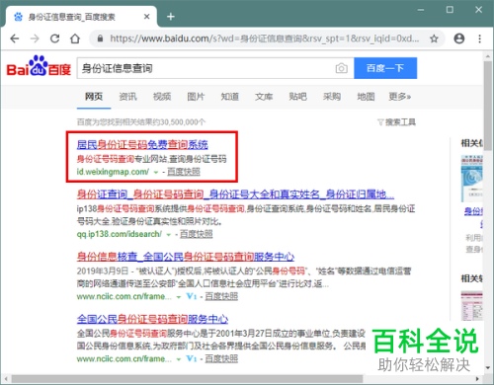Go to the home page icon
The height and width of the screenshot is (385, 494).
75,38
